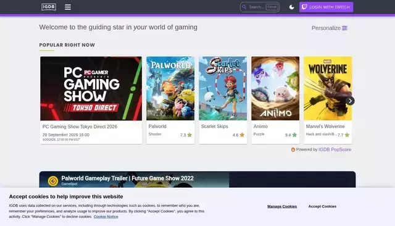Viewport: 395px width, 226px height.
Task: Click the Ctrl+K shortcut badge
Action: click(x=272, y=7)
